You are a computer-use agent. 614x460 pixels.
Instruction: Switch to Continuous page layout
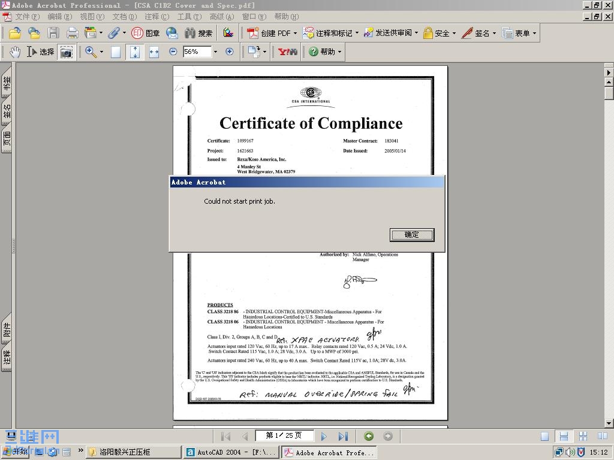pyautogui.click(x=564, y=437)
